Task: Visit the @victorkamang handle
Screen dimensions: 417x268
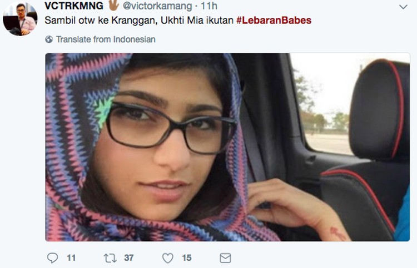Action: coord(157,6)
